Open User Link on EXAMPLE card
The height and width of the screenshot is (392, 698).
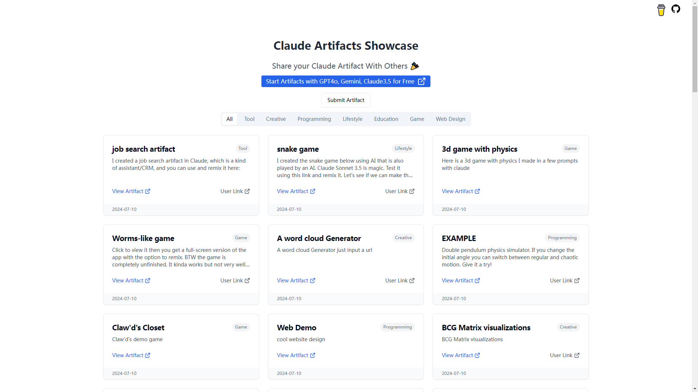click(x=565, y=281)
